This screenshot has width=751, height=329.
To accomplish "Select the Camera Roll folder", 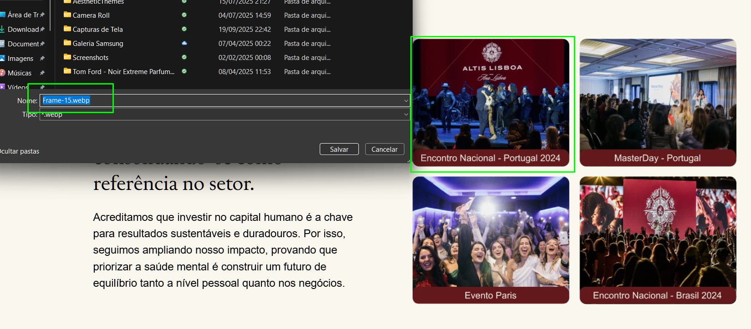I will (x=91, y=15).
